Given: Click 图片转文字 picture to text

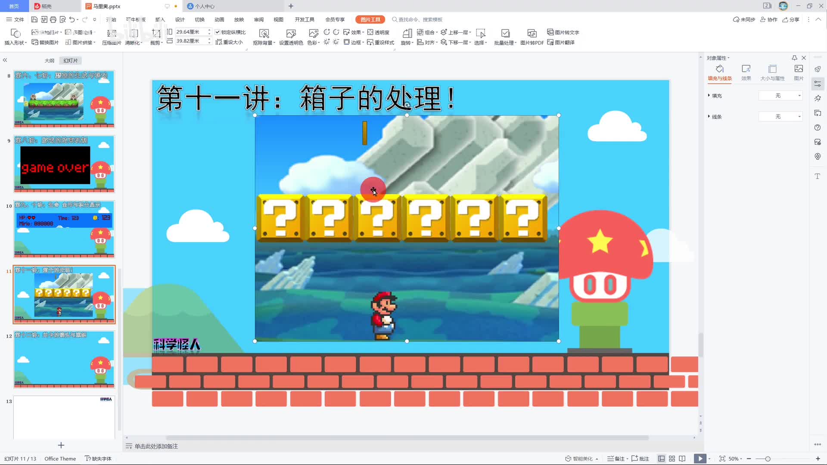Looking at the screenshot, I should [563, 32].
